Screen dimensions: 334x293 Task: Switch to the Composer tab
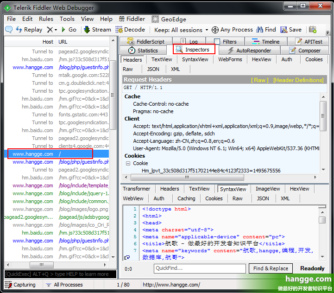[x=305, y=51]
